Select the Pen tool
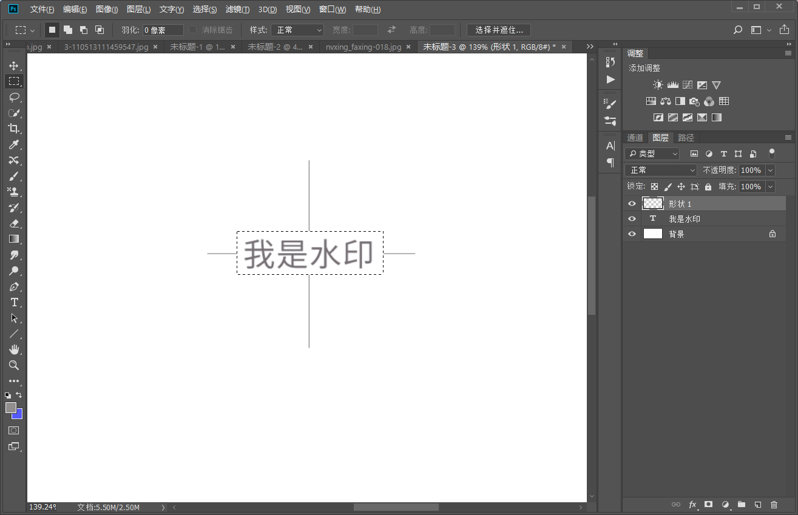 click(x=13, y=286)
